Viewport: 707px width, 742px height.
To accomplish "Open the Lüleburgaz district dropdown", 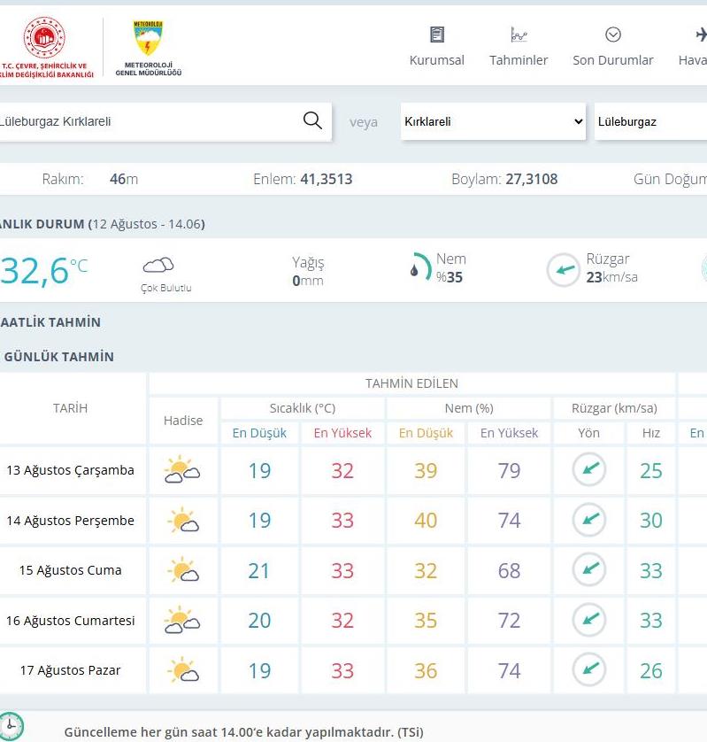I will tap(650, 122).
